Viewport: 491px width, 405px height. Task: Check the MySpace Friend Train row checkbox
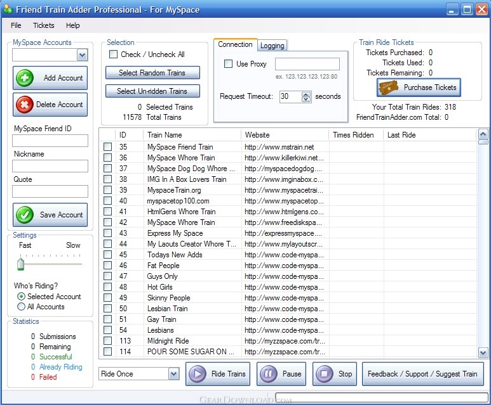coord(108,147)
